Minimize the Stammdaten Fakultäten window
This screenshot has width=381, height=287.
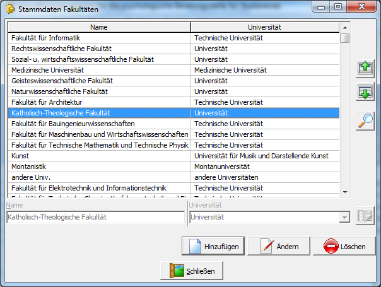click(x=321, y=6)
